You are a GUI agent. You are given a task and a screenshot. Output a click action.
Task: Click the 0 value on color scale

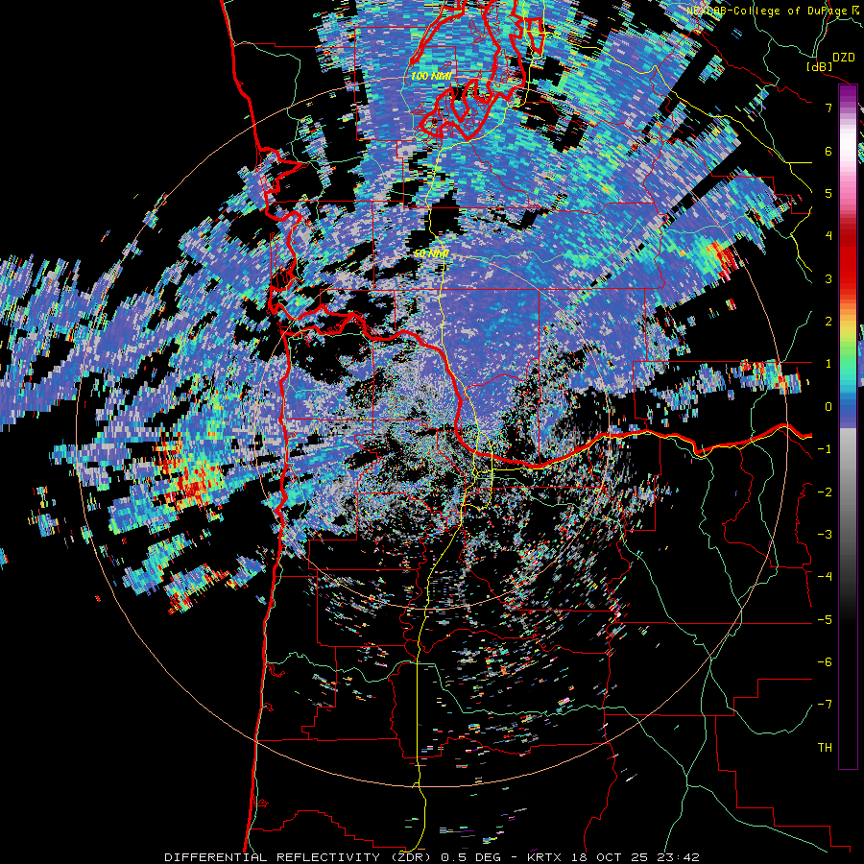click(828, 407)
